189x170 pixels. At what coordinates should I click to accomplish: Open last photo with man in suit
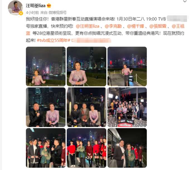click(127, 148)
